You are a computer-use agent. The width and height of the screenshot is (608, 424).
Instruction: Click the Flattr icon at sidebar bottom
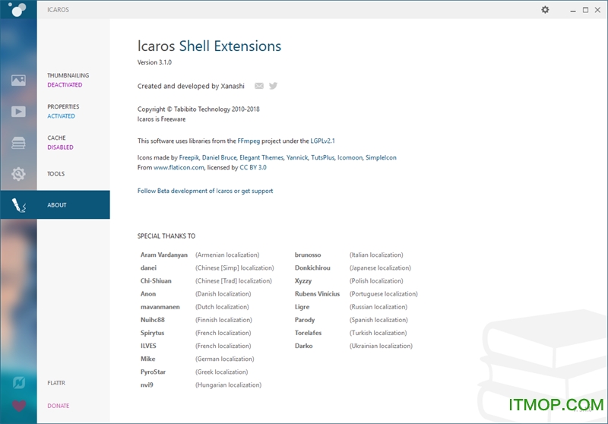18,383
